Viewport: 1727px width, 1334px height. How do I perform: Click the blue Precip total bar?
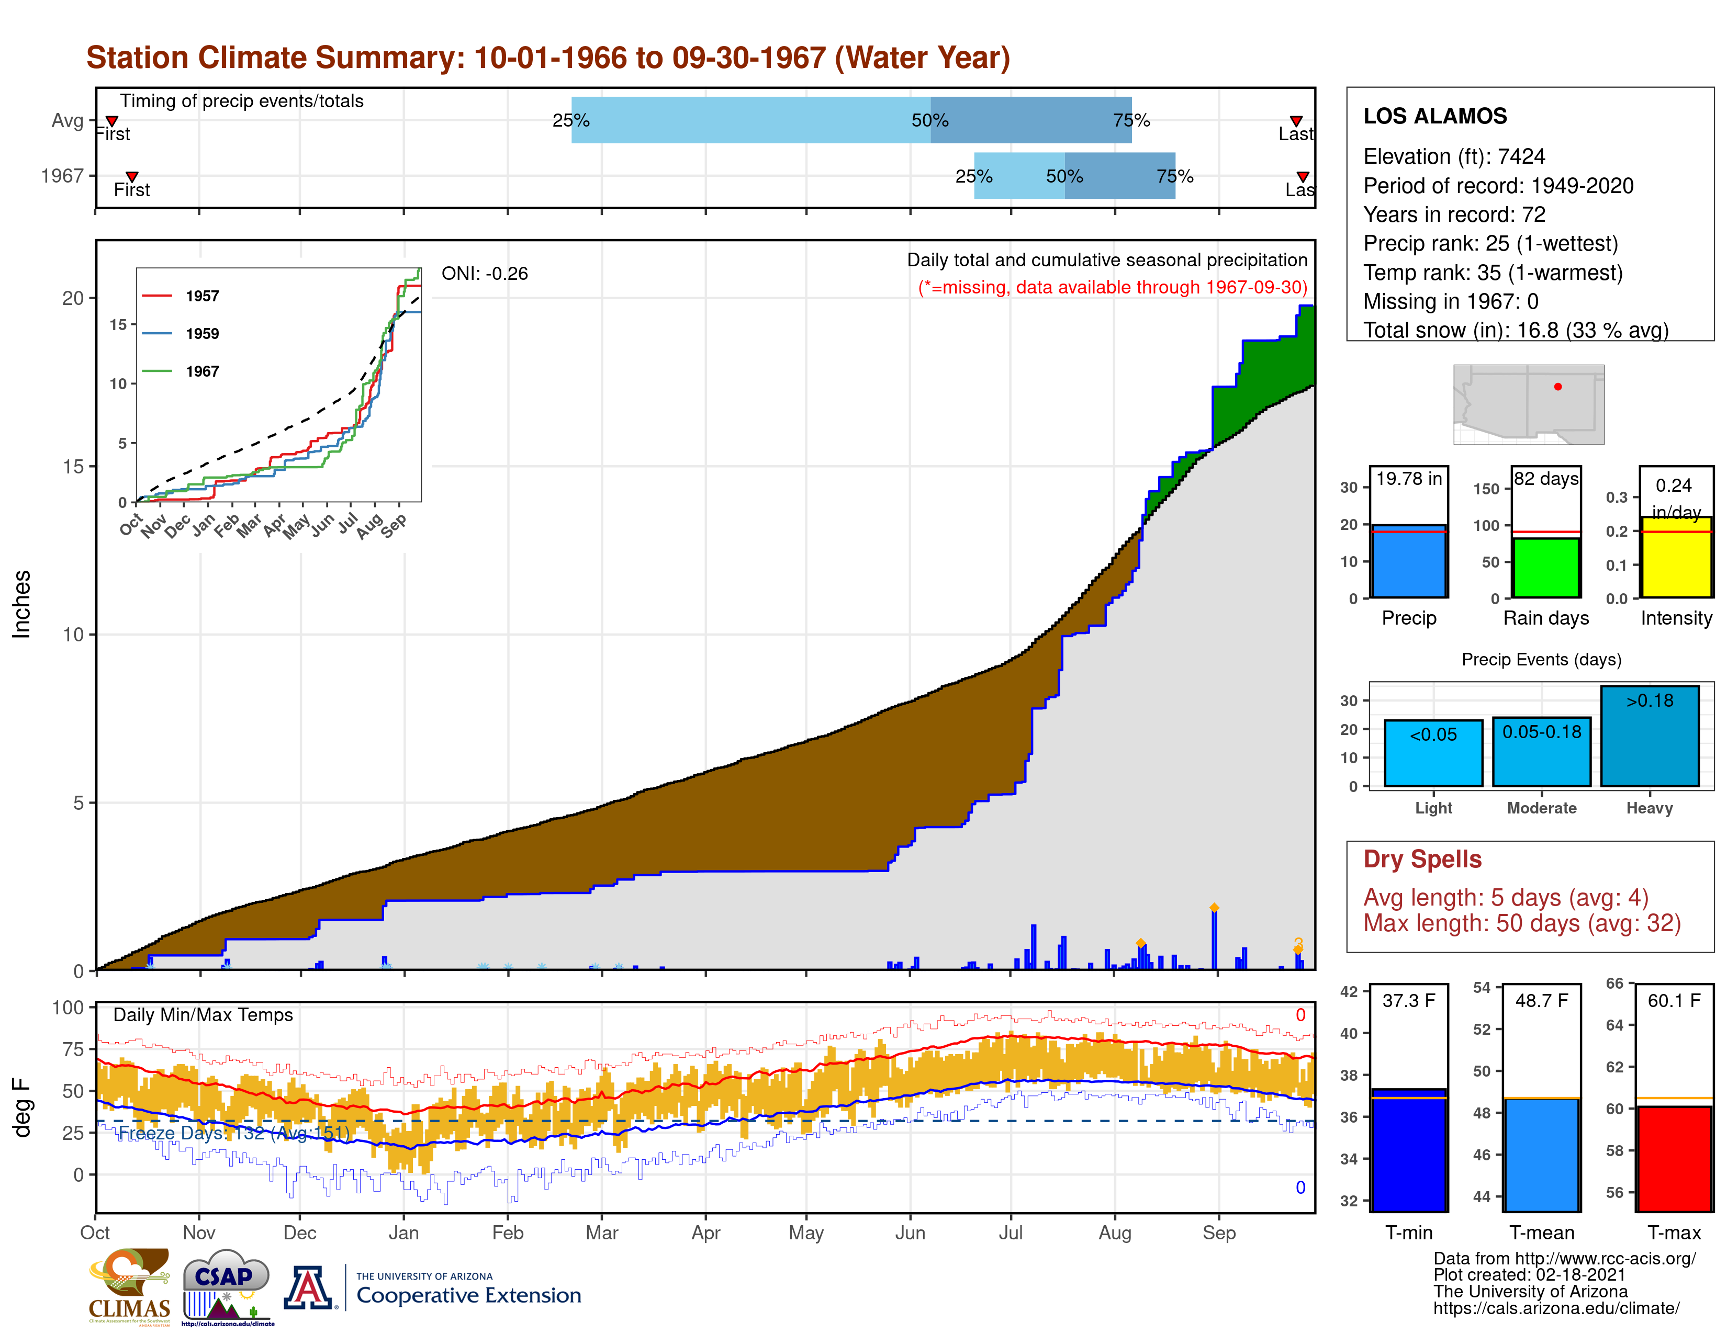tap(1408, 561)
